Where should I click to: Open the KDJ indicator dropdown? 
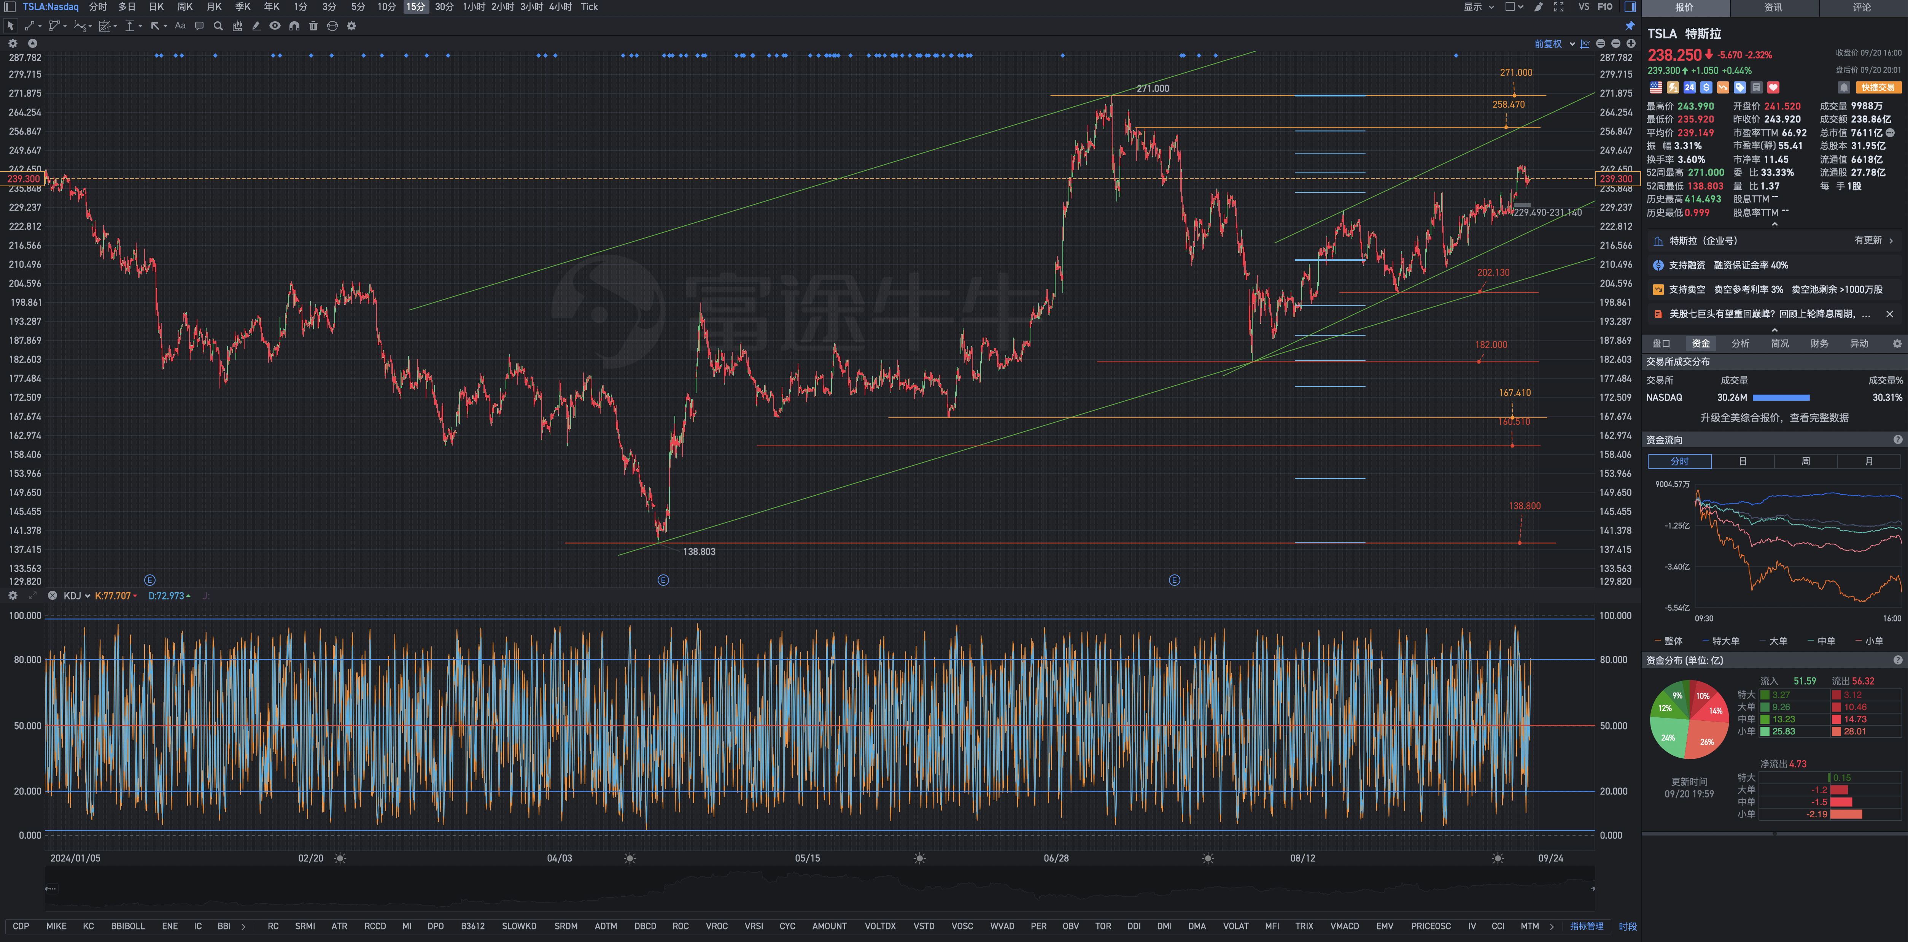point(76,596)
